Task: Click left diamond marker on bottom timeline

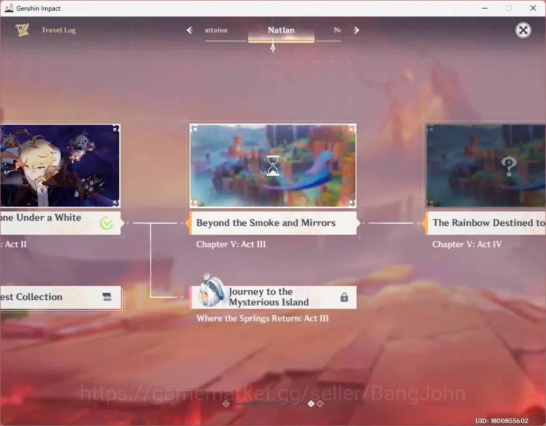Action: pyautogui.click(x=226, y=404)
